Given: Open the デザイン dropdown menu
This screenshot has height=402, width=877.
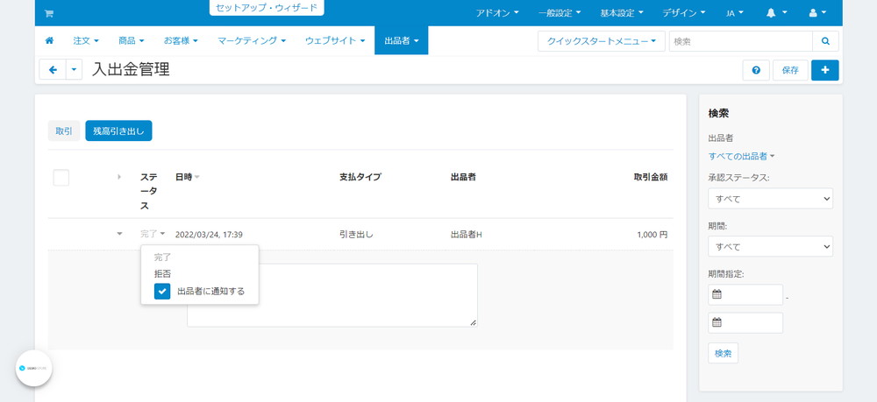Looking at the screenshot, I should [683, 13].
